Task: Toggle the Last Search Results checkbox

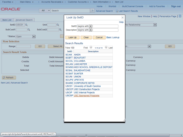Action: (x=117, y=11)
